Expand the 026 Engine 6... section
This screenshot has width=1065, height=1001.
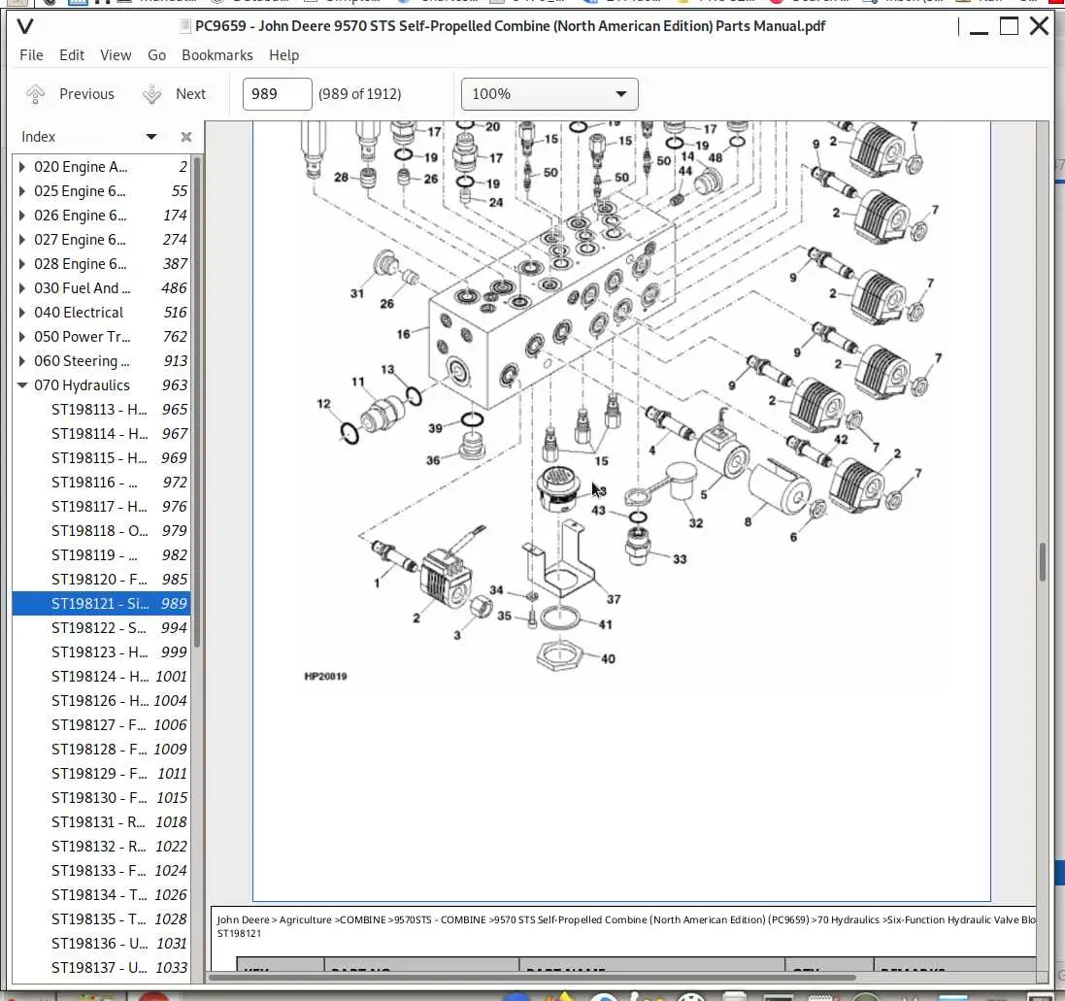click(21, 216)
